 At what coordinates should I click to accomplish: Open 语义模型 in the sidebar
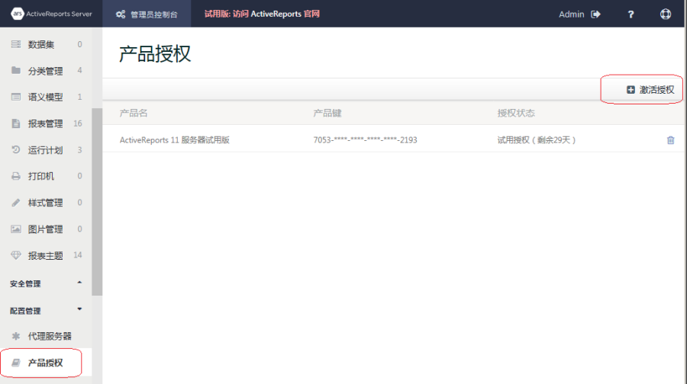click(x=46, y=97)
